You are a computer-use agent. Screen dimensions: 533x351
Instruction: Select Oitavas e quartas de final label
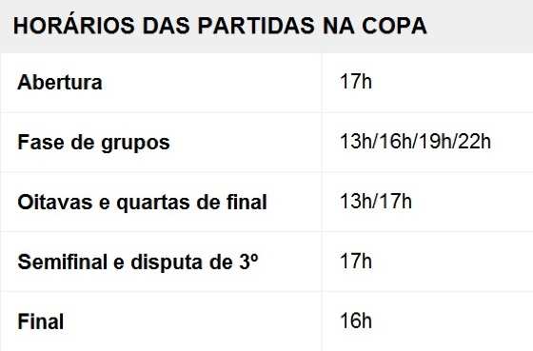point(142,203)
